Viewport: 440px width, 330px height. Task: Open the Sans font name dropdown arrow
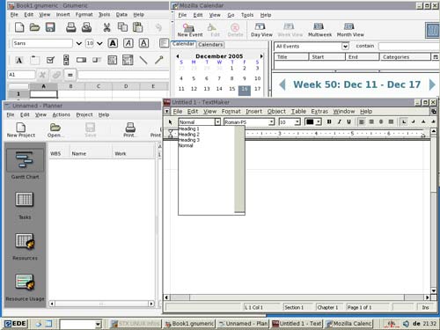click(78, 44)
